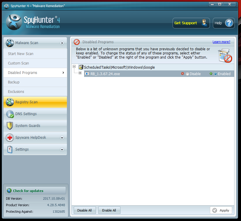
Task: Click the SpyHunter logo icon in header
Action: point(14,22)
